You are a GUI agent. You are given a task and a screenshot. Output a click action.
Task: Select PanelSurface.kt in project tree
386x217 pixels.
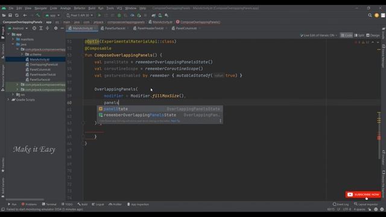(x=40, y=80)
